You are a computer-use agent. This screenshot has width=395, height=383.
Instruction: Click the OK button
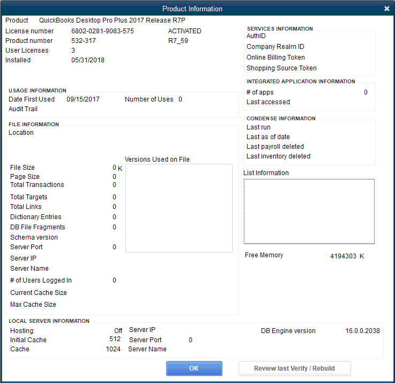point(194,368)
